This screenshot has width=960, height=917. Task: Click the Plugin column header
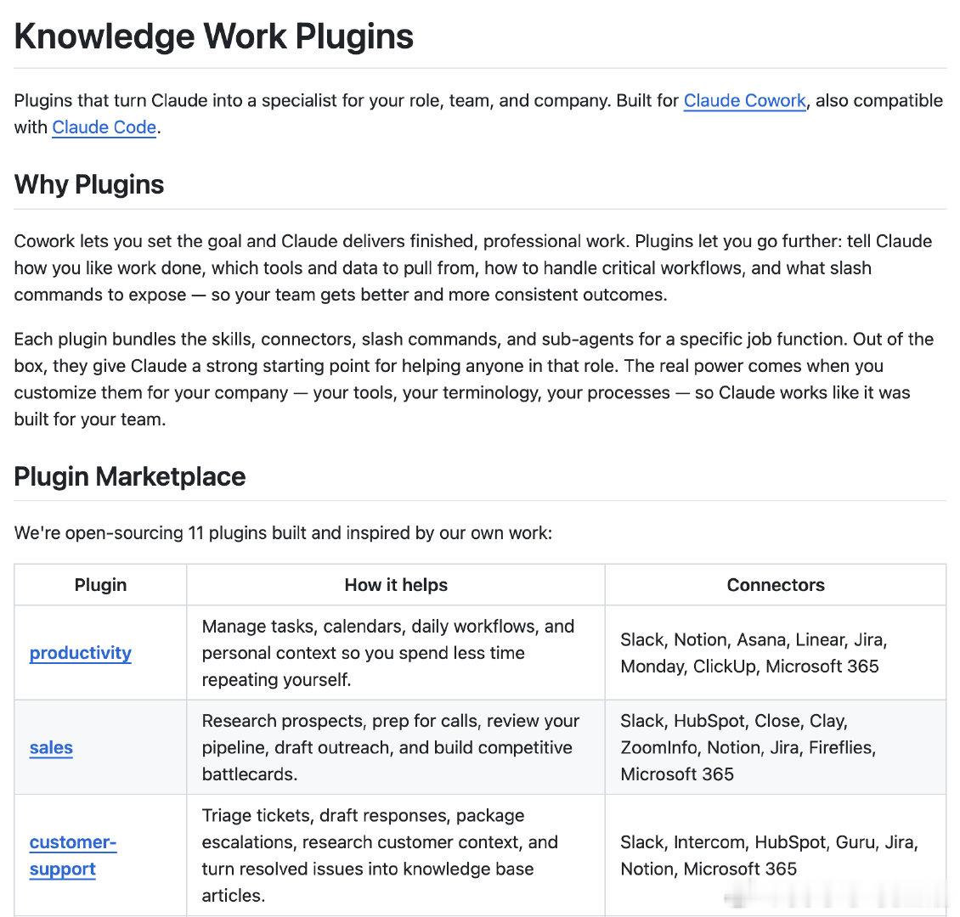click(100, 585)
